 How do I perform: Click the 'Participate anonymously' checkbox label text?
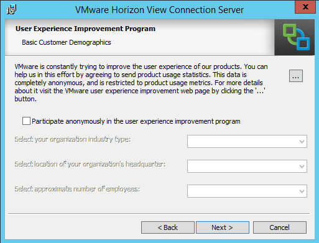(136, 121)
